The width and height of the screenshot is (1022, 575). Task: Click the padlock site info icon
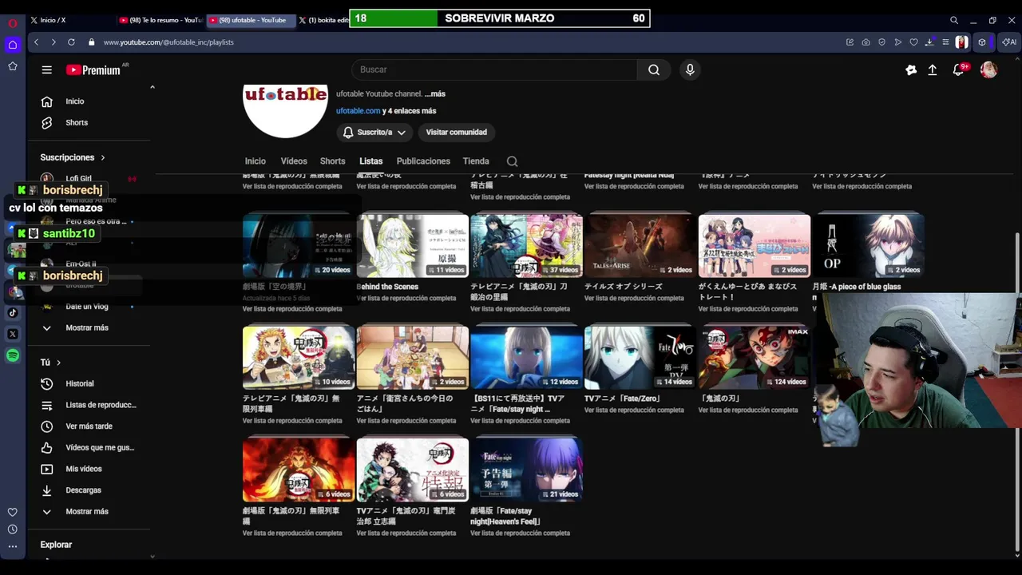point(91,42)
